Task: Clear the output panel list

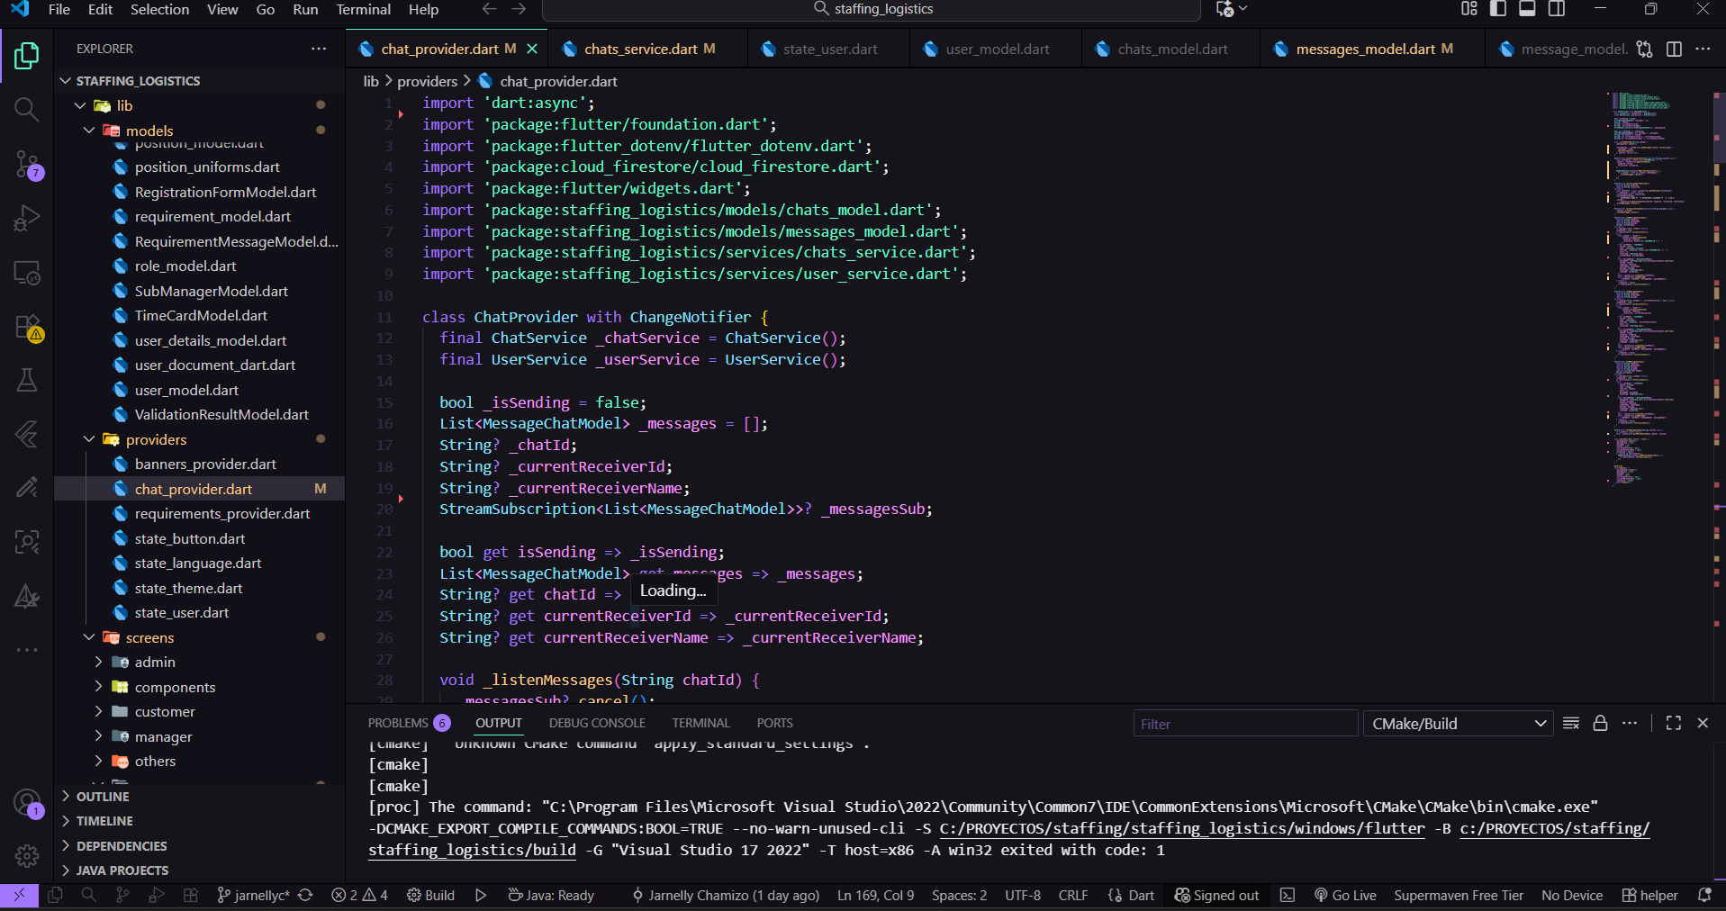Action: (1571, 724)
